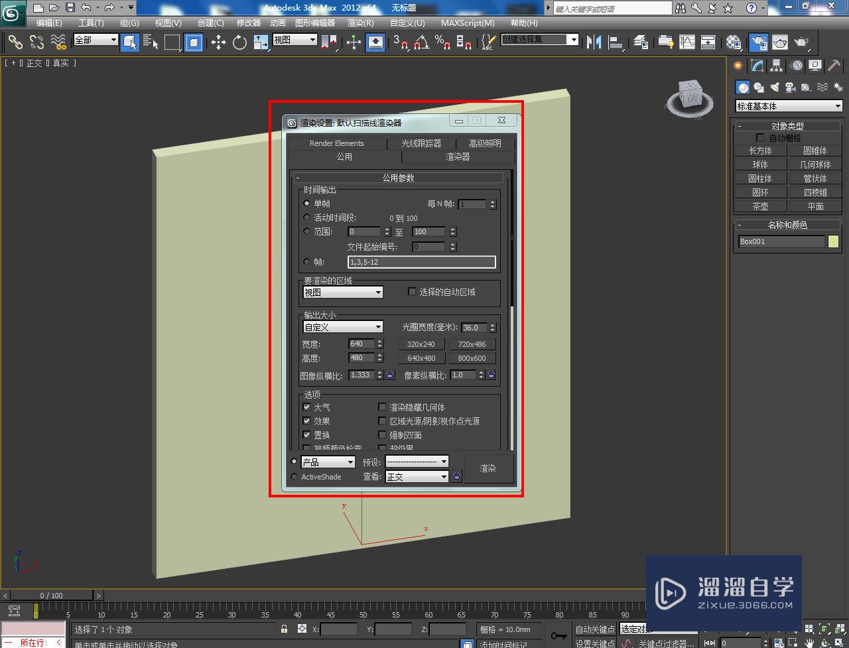The width and height of the screenshot is (849, 648).
Task: Switch to the Render Elements tab
Action: (336, 143)
